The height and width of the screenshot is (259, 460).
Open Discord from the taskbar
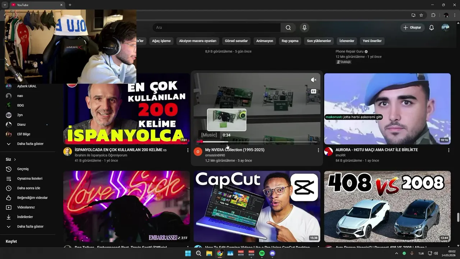272,253
